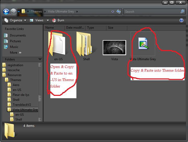The height and width of the screenshot is (142, 188).
Task: Click the folder icon in details pane
Action: (9, 131)
